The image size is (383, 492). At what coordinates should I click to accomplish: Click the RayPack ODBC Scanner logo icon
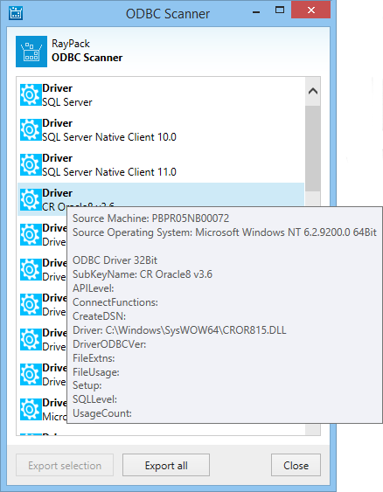click(31, 52)
